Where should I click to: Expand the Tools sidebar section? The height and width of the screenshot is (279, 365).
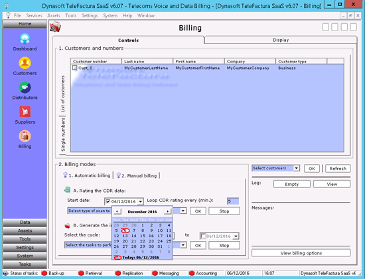(x=25, y=239)
